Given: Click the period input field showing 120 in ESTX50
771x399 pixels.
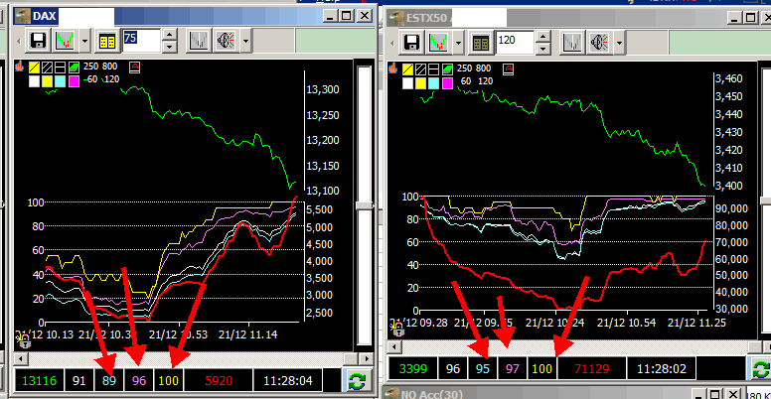Looking at the screenshot, I should click(515, 42).
